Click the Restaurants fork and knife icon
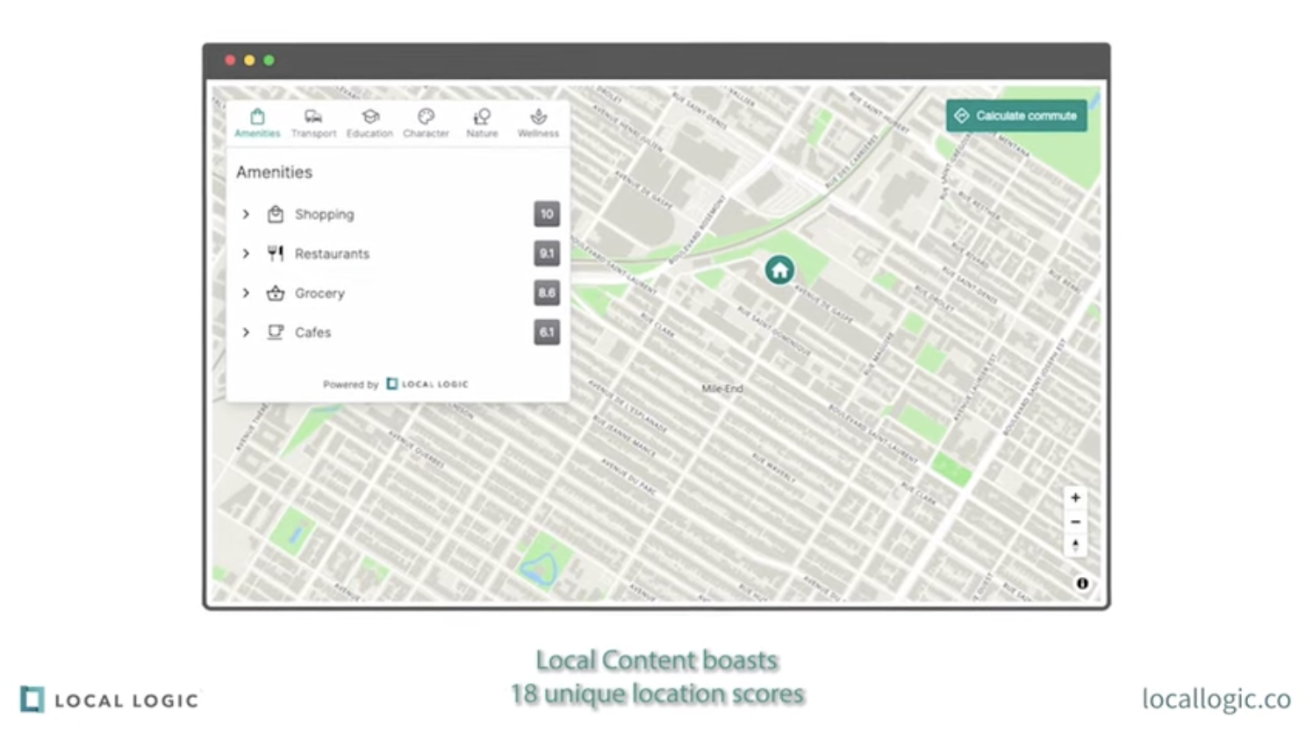The image size is (1313, 733). point(276,253)
